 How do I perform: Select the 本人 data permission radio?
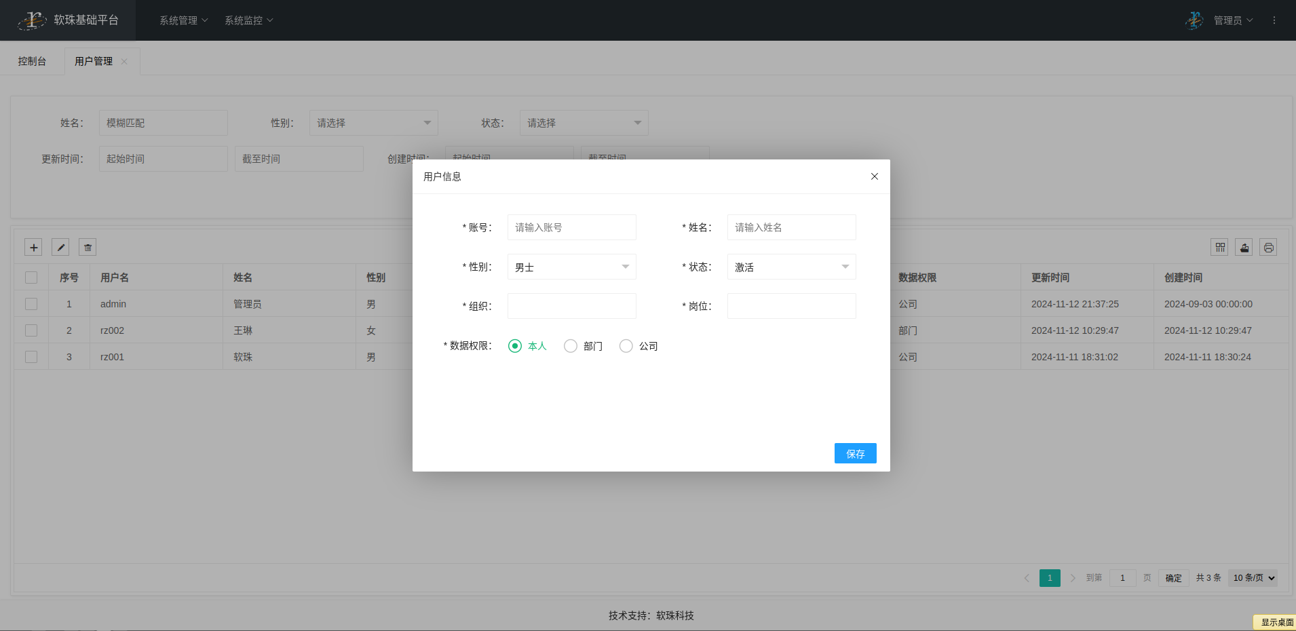pos(515,346)
